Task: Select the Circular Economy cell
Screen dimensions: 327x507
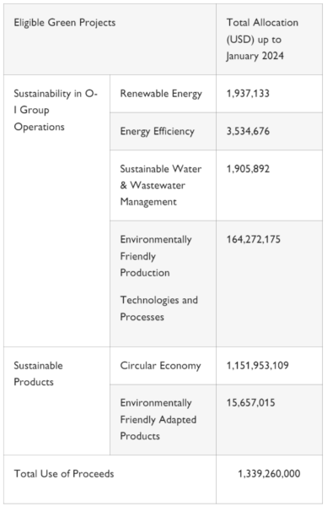Action: click(x=163, y=366)
